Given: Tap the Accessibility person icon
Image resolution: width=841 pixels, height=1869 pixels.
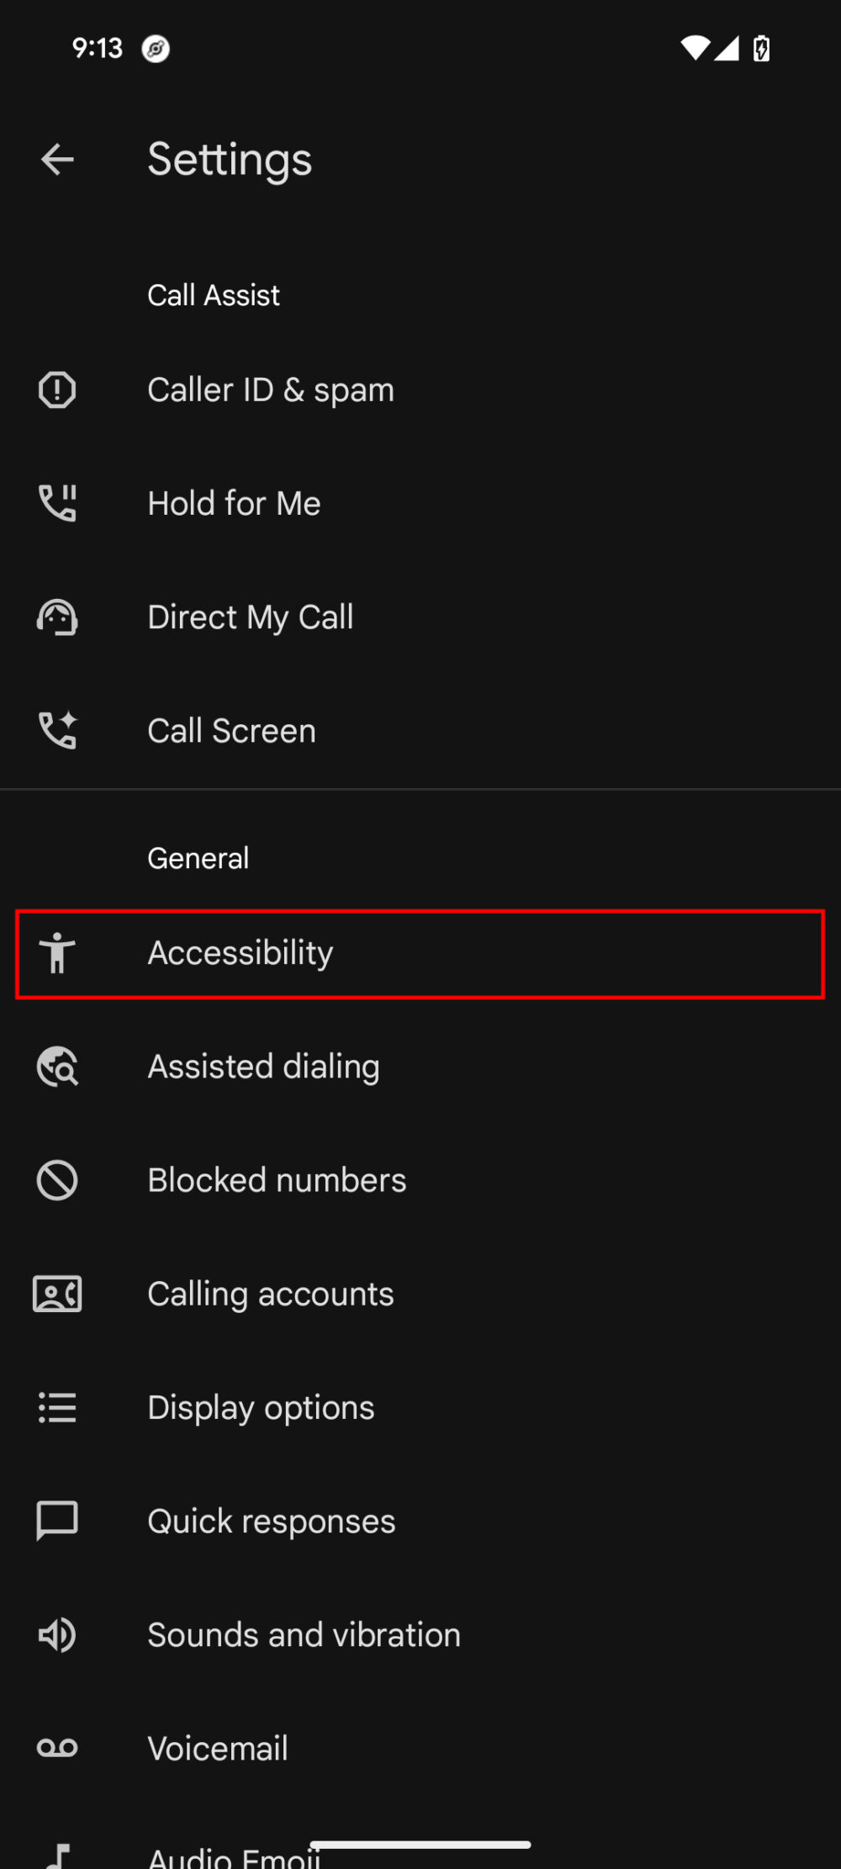Looking at the screenshot, I should 57,953.
